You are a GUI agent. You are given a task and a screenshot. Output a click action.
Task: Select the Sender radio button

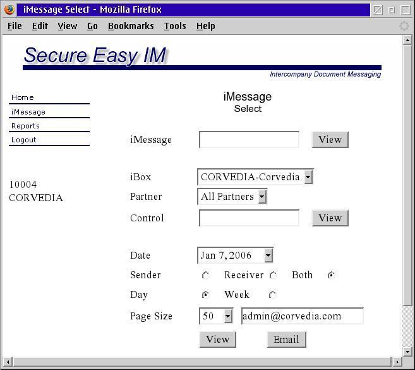(x=206, y=275)
